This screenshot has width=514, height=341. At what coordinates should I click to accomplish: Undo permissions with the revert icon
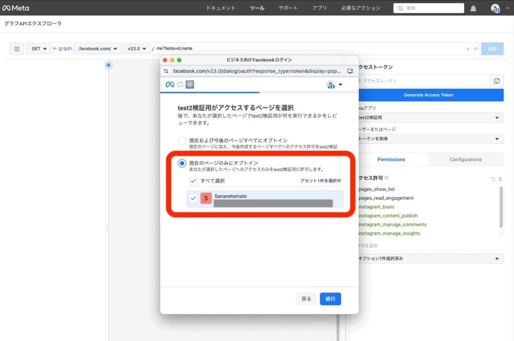(493, 179)
